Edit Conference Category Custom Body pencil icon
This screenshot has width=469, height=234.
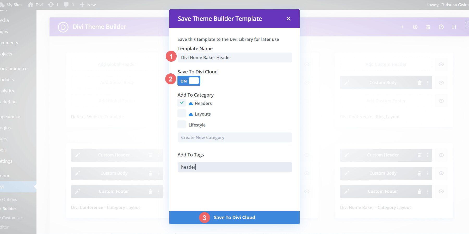pos(77,173)
